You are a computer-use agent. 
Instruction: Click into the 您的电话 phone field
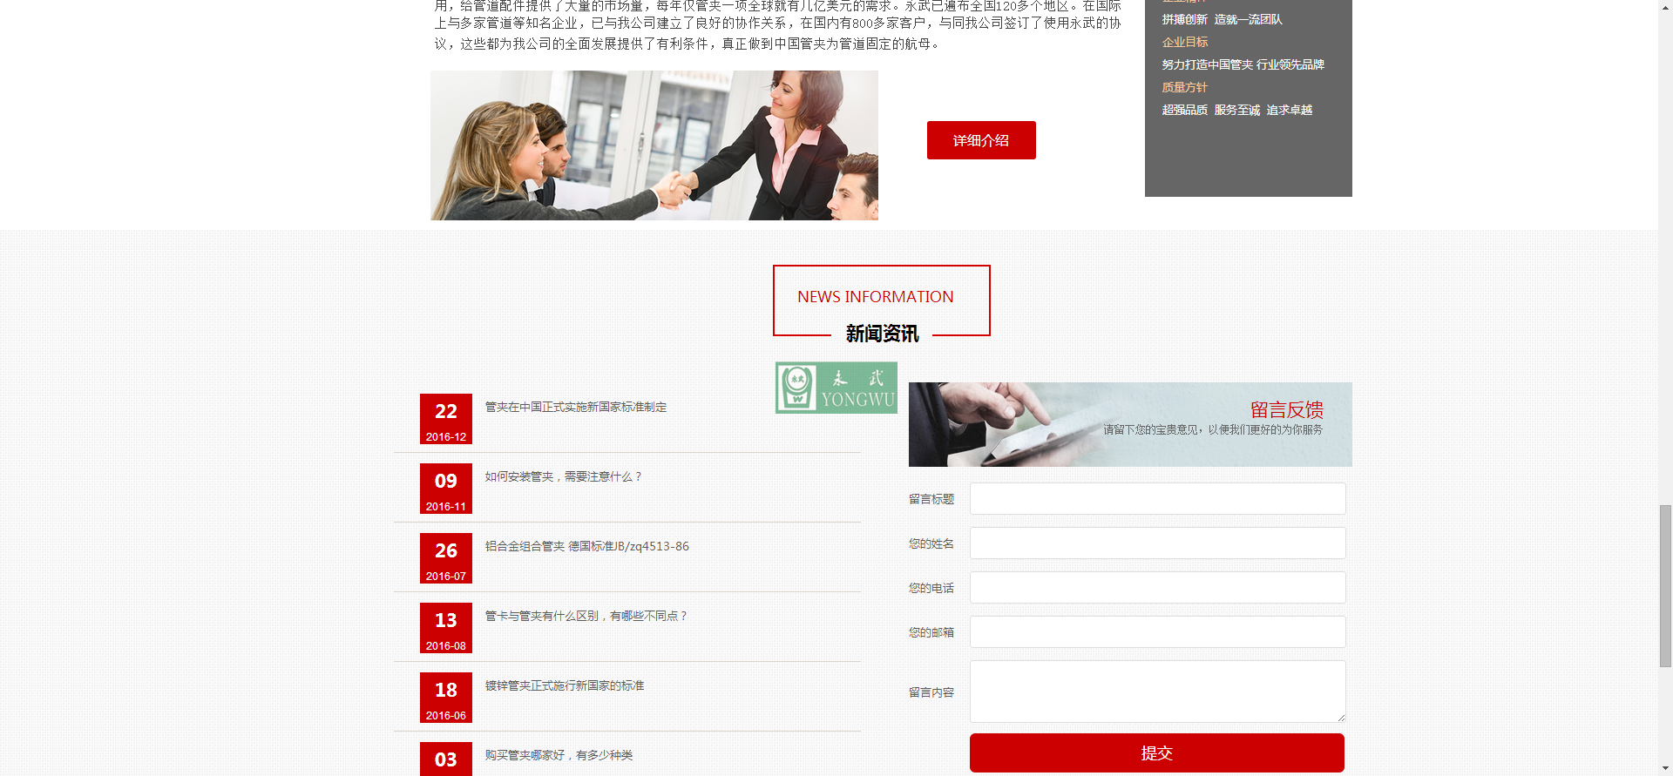pos(1158,588)
